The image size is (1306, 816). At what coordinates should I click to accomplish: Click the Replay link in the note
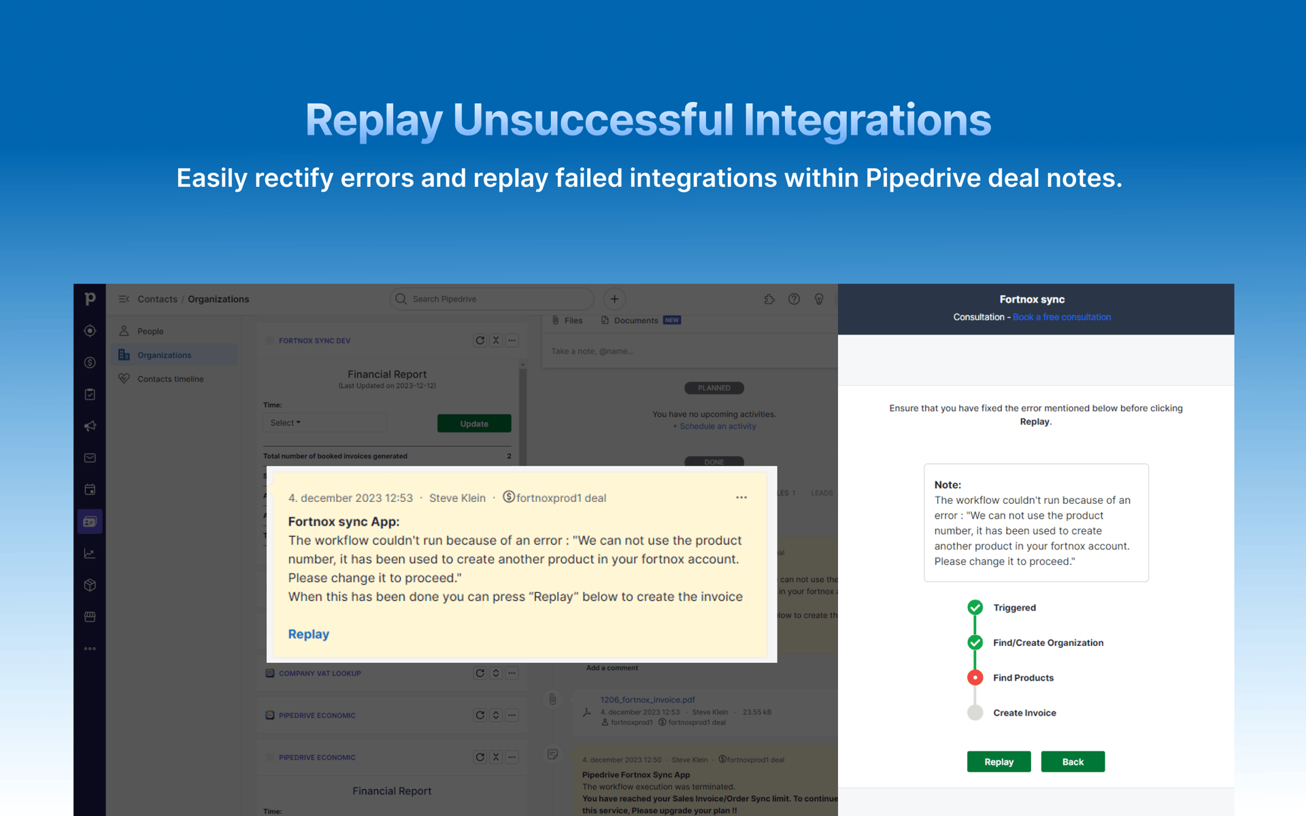308,634
